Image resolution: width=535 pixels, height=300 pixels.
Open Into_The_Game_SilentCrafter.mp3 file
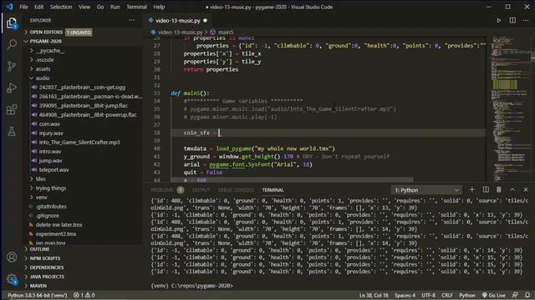79,142
